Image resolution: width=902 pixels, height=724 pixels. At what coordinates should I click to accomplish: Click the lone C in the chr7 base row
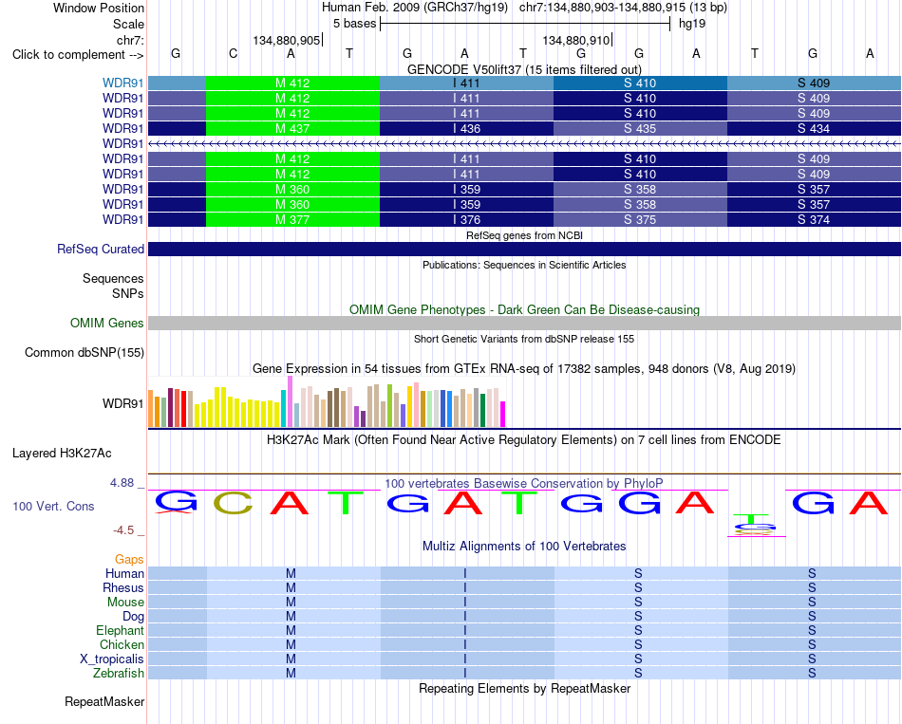point(233,53)
